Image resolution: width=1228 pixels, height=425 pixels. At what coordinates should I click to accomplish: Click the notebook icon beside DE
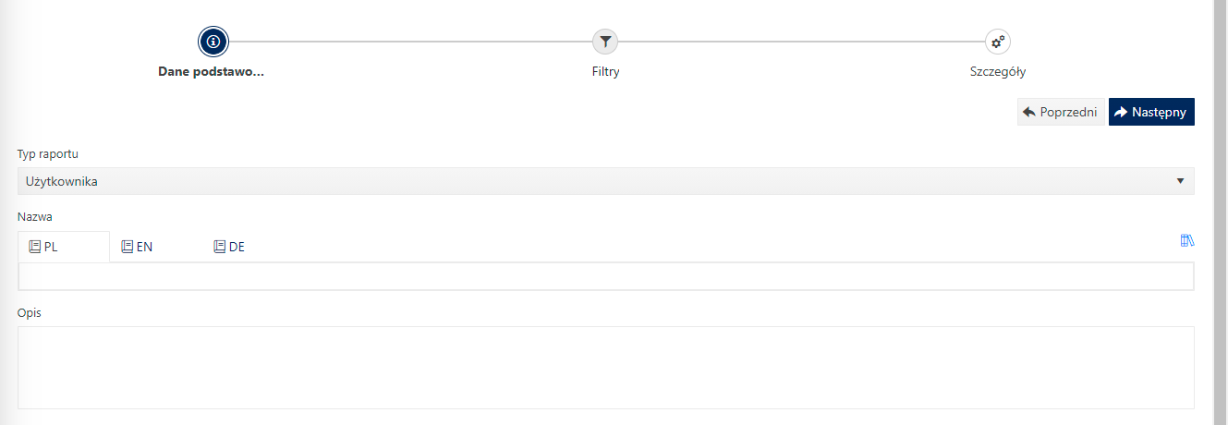pos(220,247)
